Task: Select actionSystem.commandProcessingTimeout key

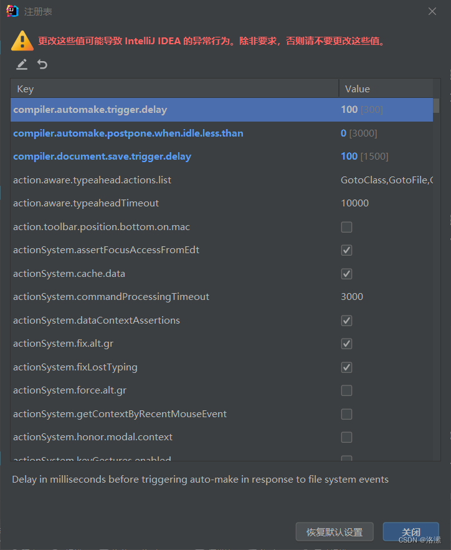Action: pyautogui.click(x=111, y=297)
